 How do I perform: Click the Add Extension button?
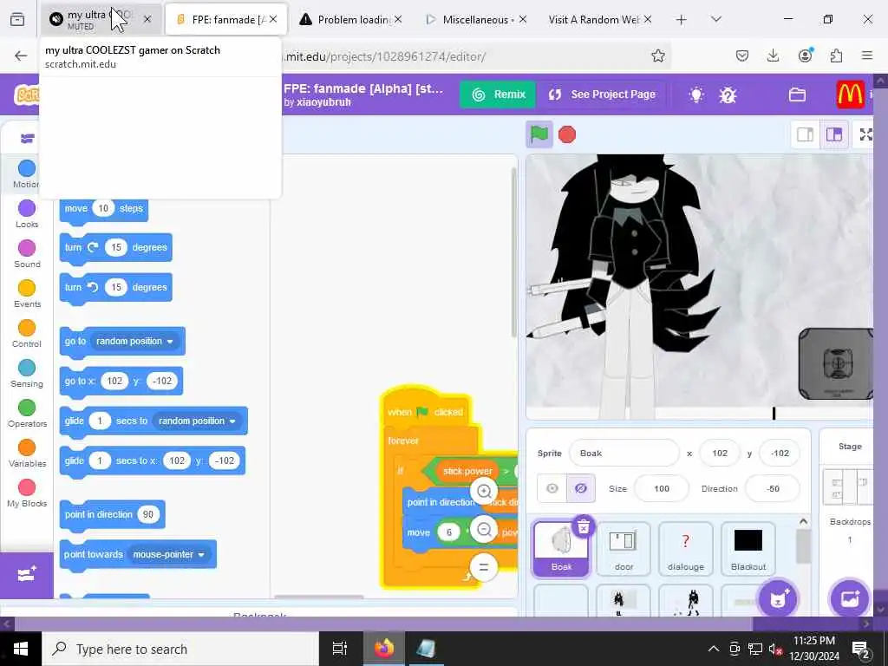(27, 575)
